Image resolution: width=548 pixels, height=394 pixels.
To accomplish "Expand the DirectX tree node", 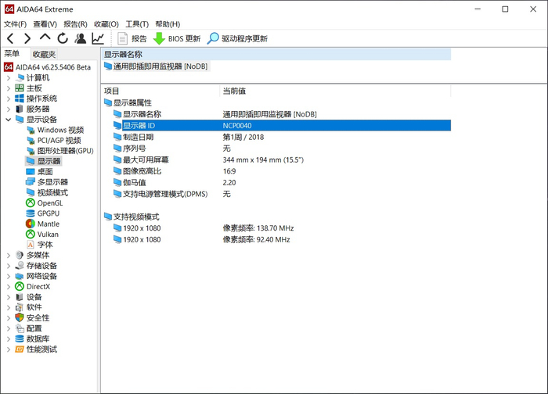I will pyautogui.click(x=9, y=287).
